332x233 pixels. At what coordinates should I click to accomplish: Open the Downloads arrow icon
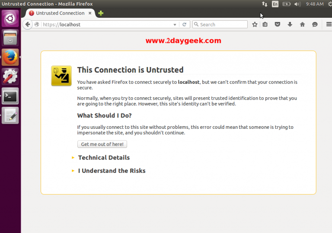click(x=290, y=25)
